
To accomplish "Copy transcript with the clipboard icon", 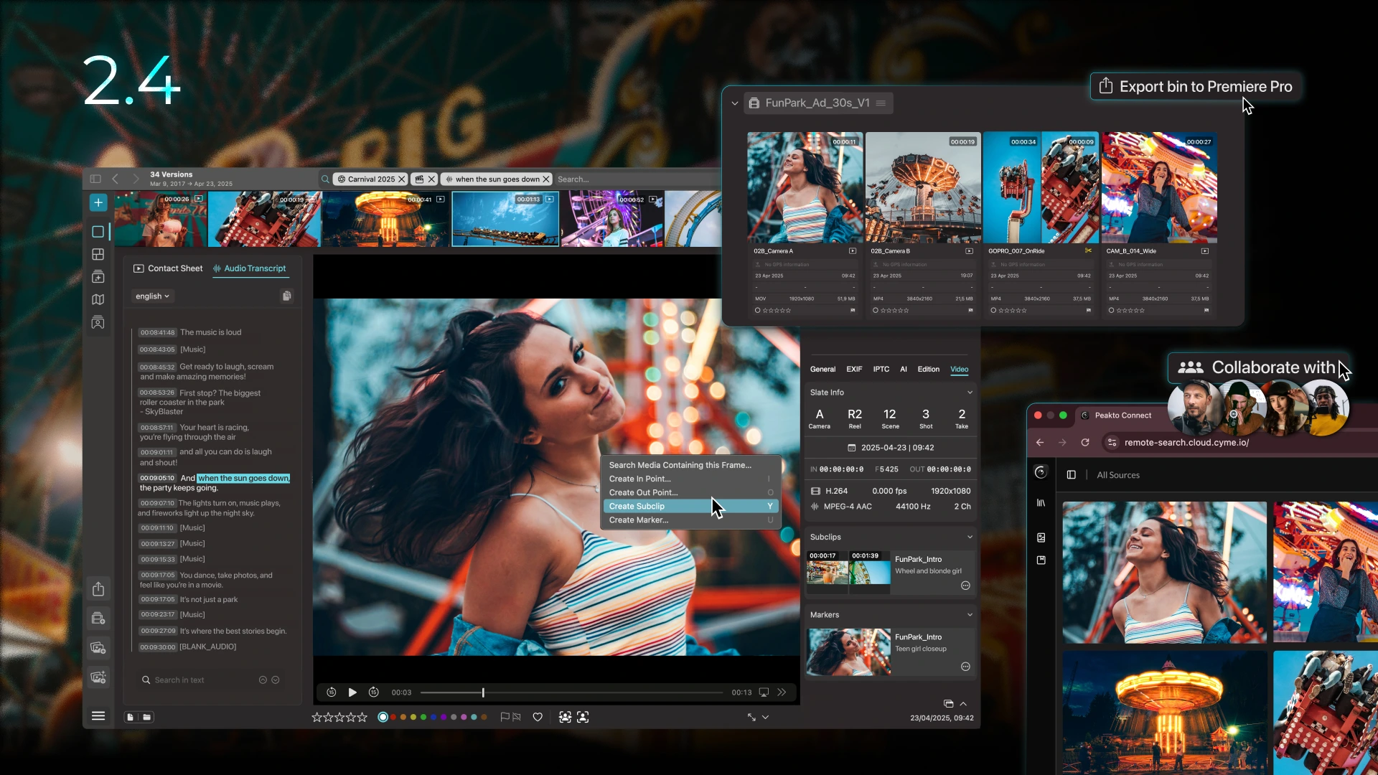I will click(x=286, y=296).
